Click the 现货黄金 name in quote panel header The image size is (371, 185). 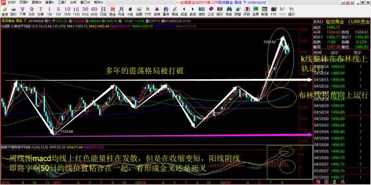point(334,21)
